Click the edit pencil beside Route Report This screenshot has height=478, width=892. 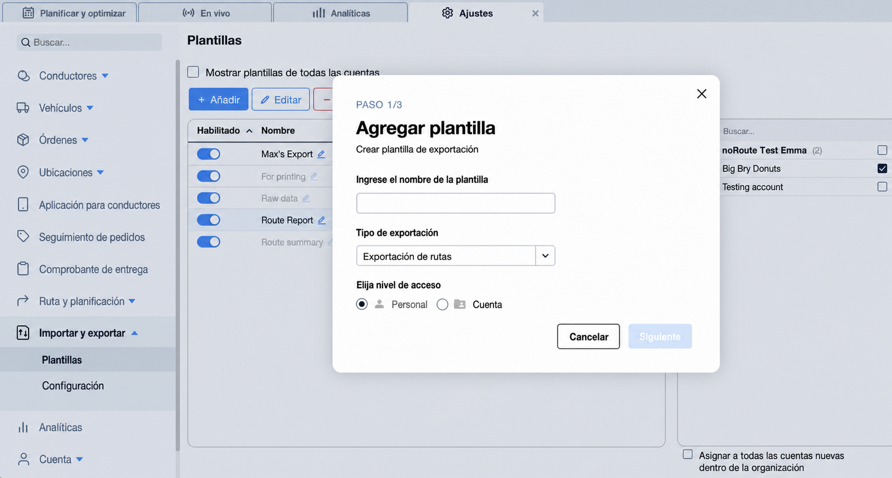click(322, 220)
